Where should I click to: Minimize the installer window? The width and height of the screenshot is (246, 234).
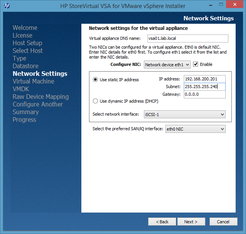click(211, 5)
